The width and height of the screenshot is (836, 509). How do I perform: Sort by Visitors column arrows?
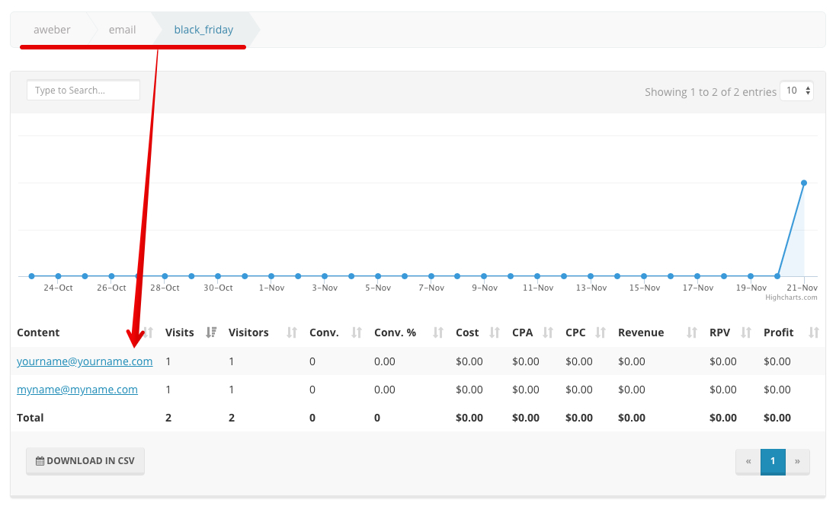click(x=291, y=332)
